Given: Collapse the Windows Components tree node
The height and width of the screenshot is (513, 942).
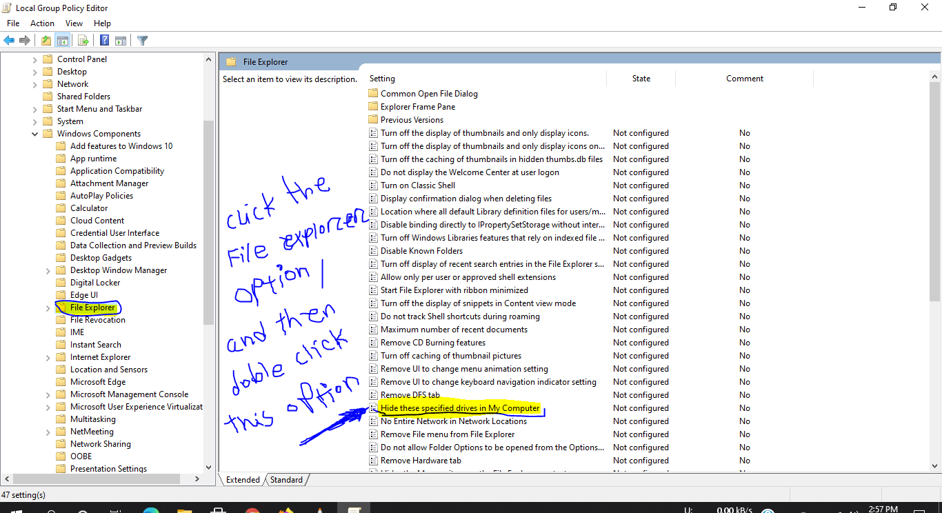Looking at the screenshot, I should (x=35, y=134).
